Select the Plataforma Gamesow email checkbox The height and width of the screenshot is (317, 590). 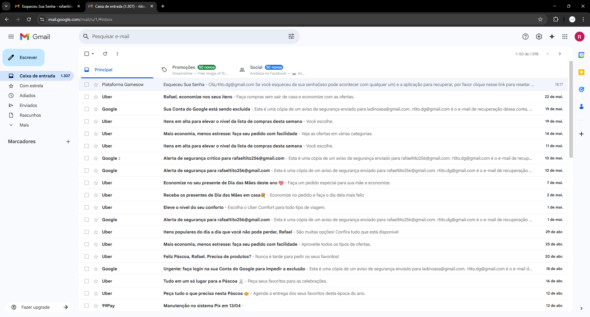coord(87,84)
